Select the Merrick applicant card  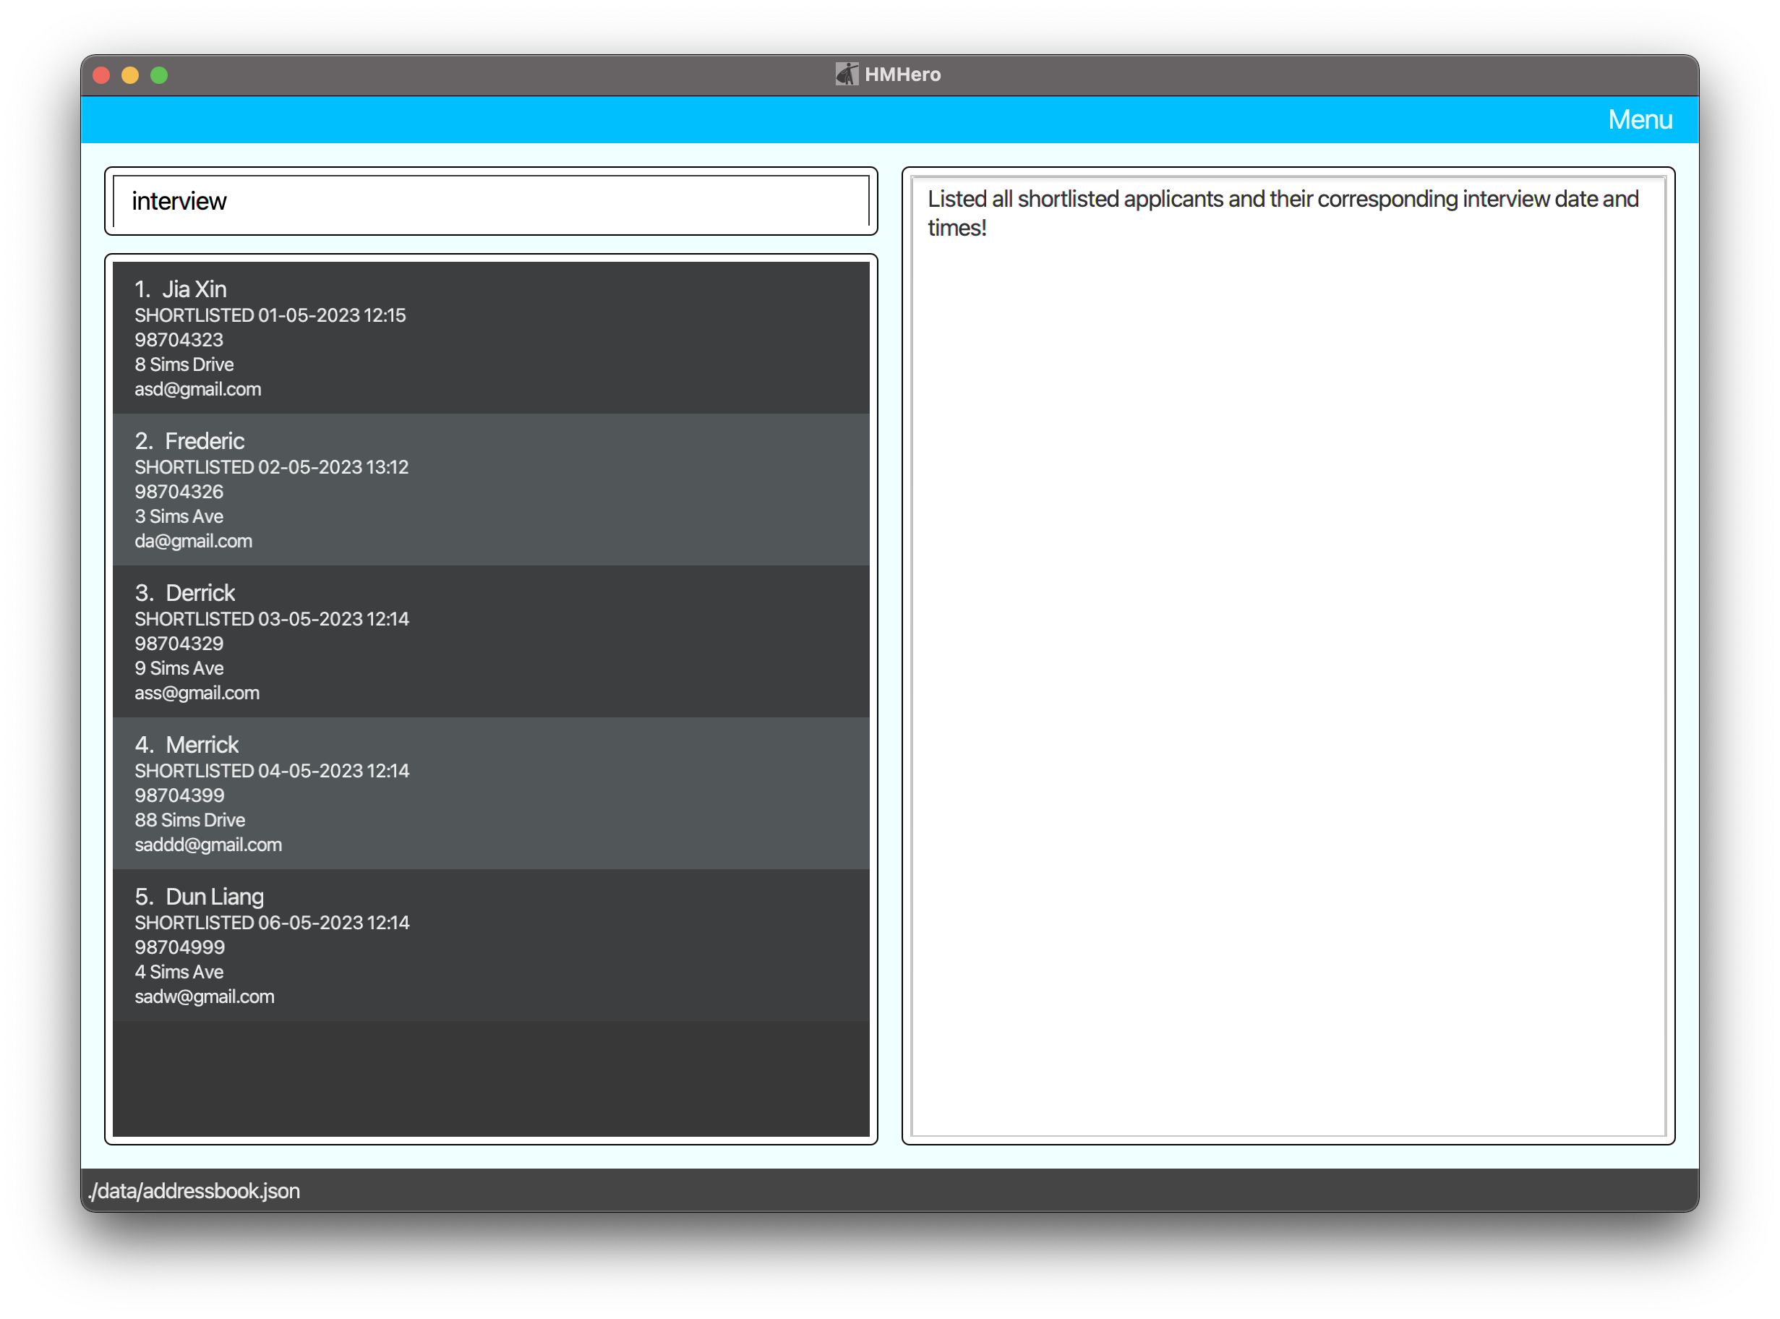[x=490, y=792]
